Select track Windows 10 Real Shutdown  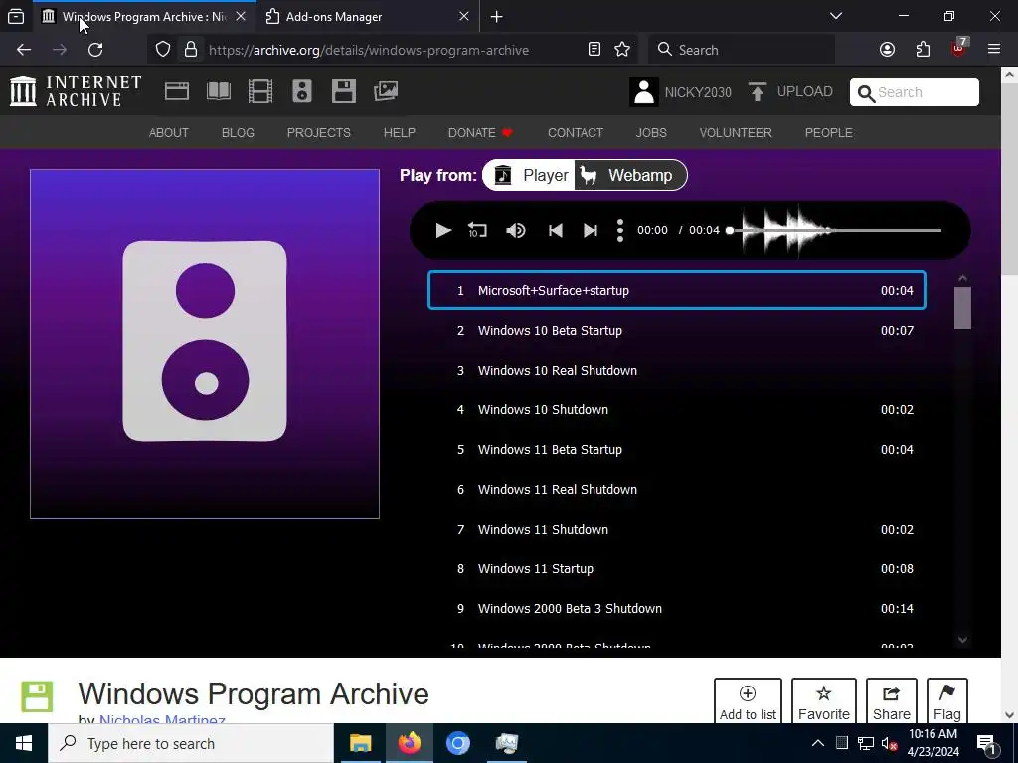click(x=676, y=370)
